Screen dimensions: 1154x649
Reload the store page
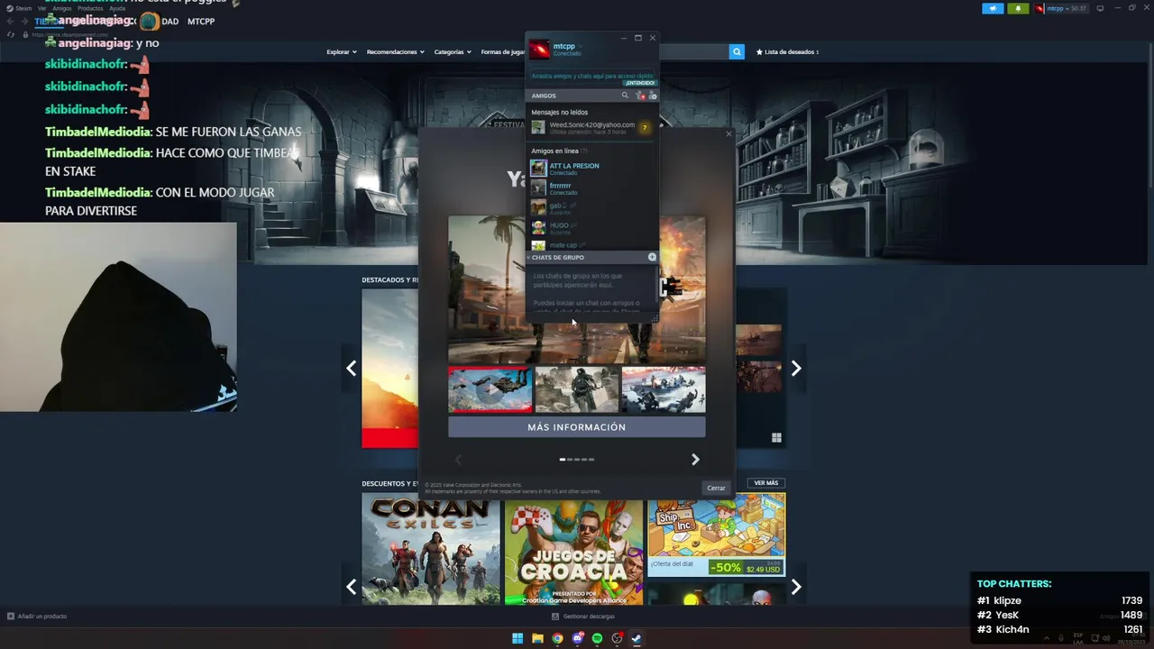click(11, 34)
